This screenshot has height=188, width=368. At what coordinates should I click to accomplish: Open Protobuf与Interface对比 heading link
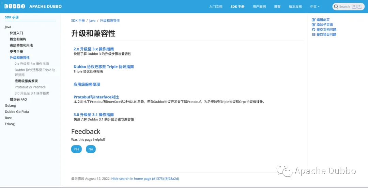click(x=96, y=97)
